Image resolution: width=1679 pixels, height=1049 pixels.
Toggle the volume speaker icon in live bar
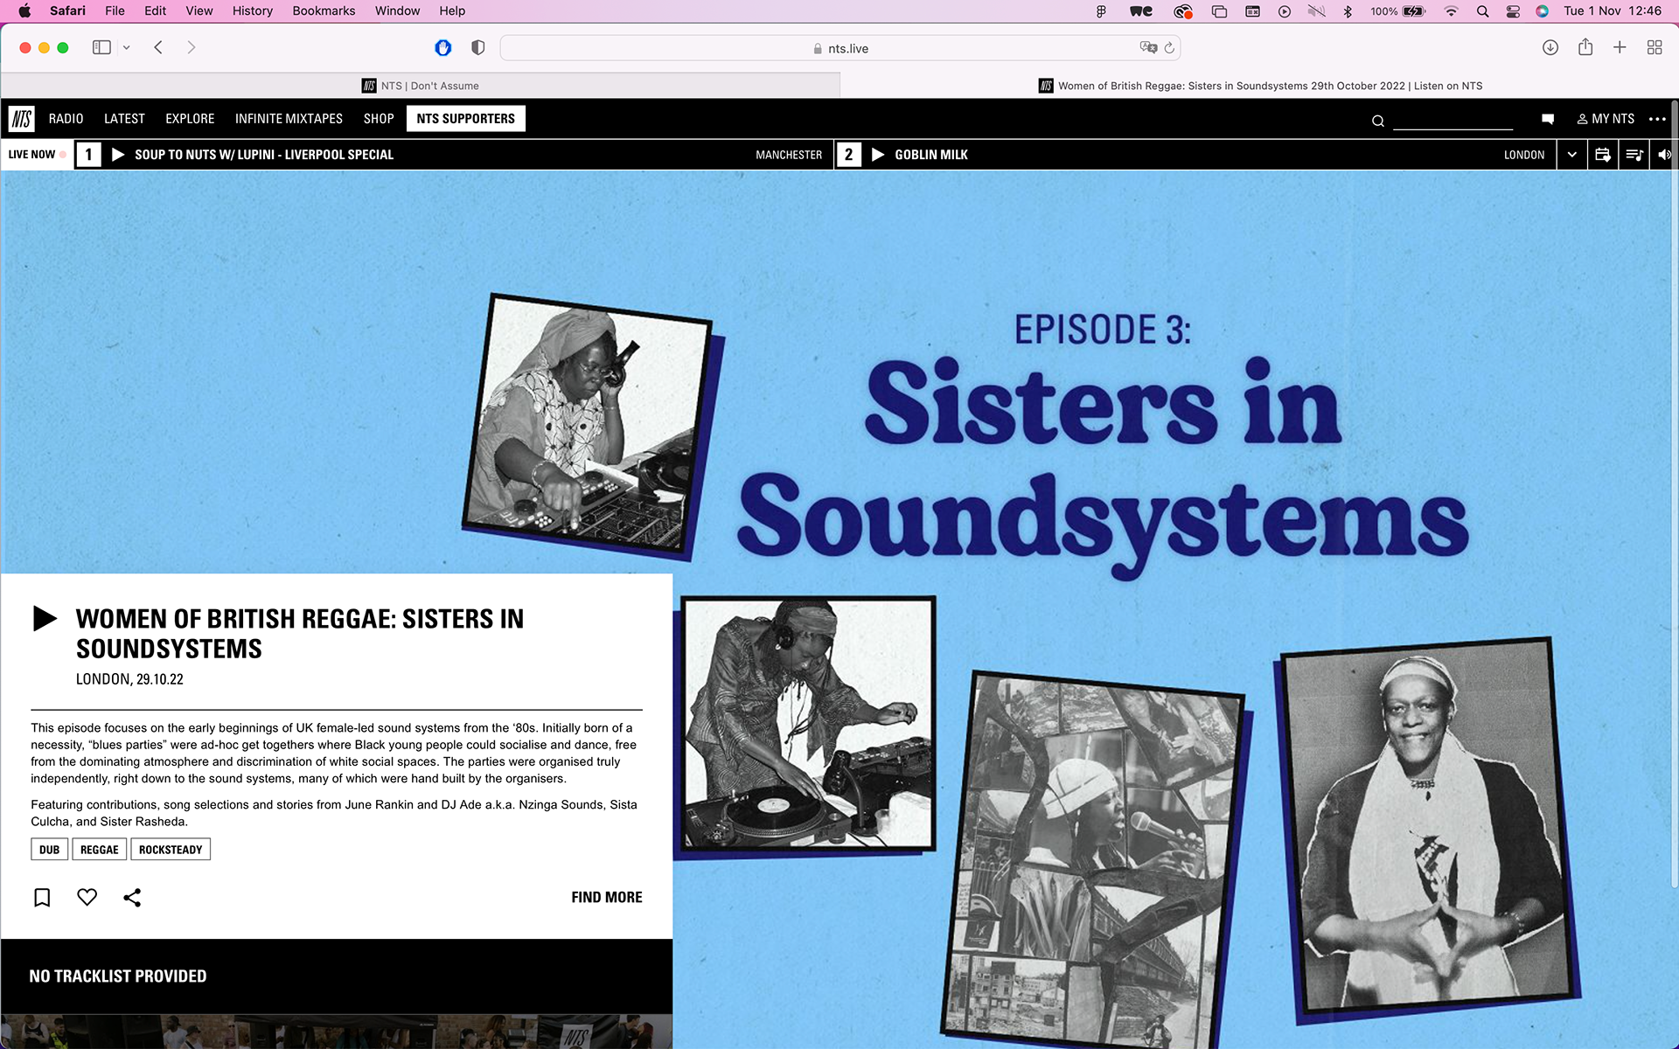[1664, 155]
